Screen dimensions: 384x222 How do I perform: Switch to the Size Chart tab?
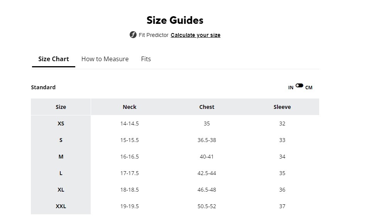(54, 59)
